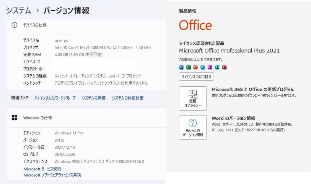Viewport: 311px width, 184px height.
Task: Collapse the Windows の仕様 section header
Action: point(86,118)
